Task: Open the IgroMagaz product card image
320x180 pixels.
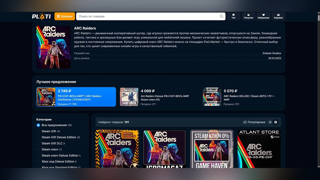Action: 164,149
